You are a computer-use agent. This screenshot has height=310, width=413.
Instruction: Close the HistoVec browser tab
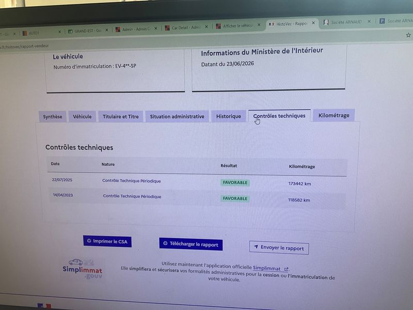(x=313, y=23)
